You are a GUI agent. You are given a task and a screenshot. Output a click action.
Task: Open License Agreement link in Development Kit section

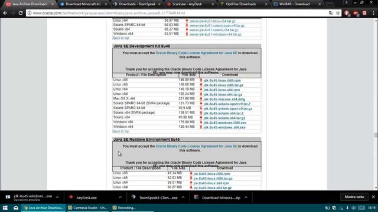[x=196, y=53]
